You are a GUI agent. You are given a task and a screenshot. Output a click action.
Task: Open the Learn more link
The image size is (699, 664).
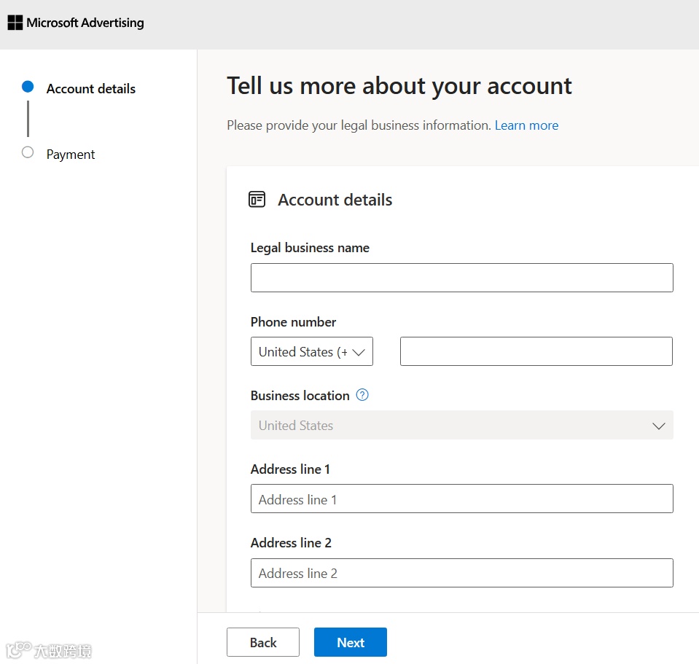pyautogui.click(x=526, y=125)
